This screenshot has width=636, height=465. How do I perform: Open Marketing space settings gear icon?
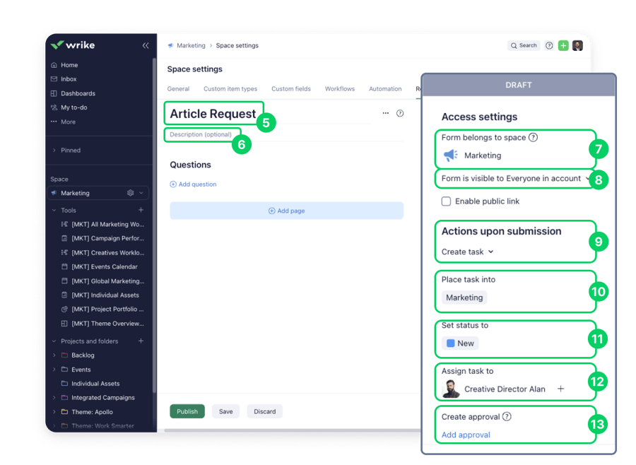click(x=130, y=193)
